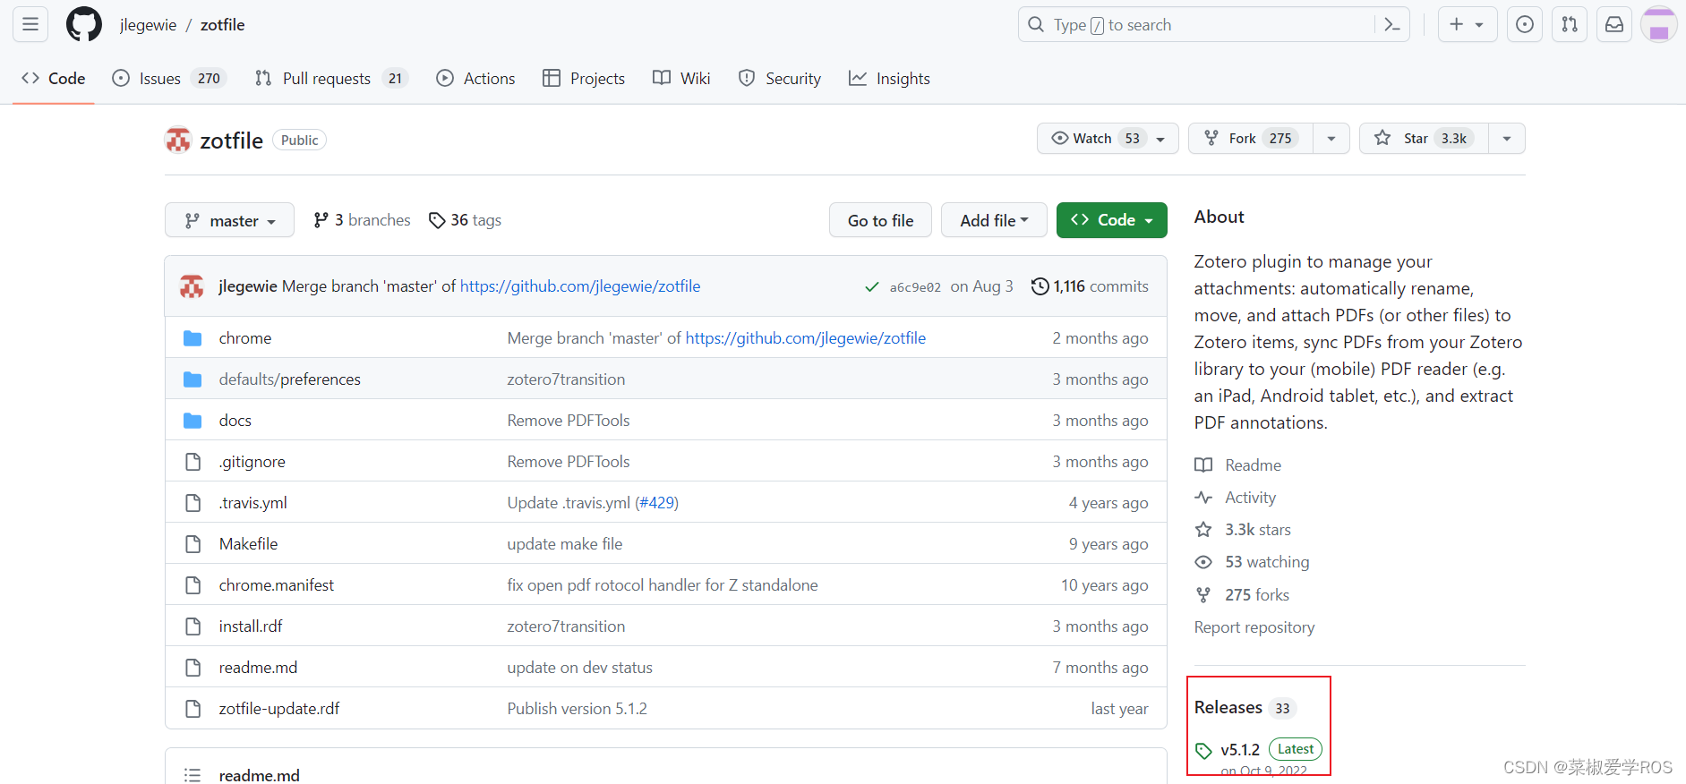Open the Releases 33 heading link

coord(1245,708)
